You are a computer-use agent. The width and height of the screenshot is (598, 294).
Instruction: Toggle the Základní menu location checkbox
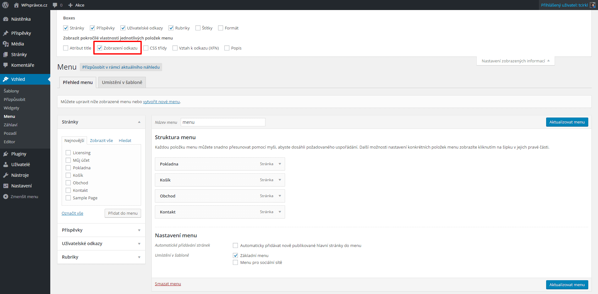235,255
